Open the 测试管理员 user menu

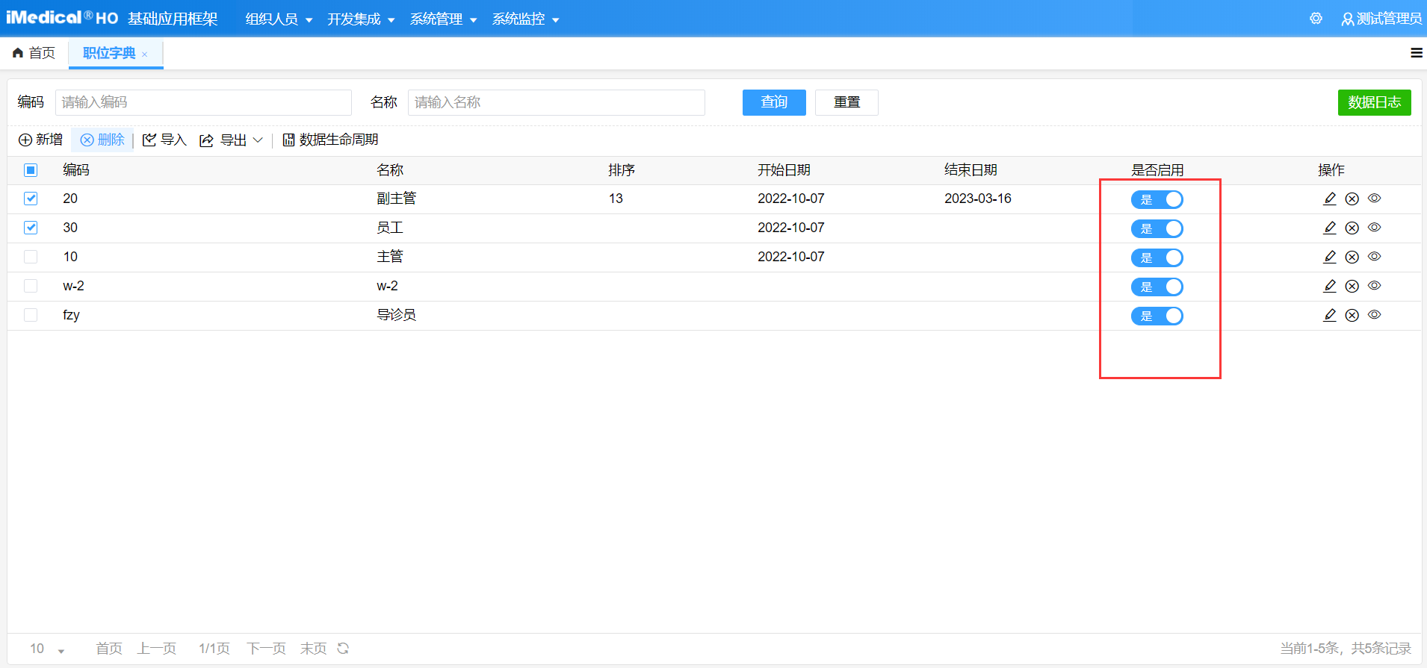click(x=1381, y=19)
